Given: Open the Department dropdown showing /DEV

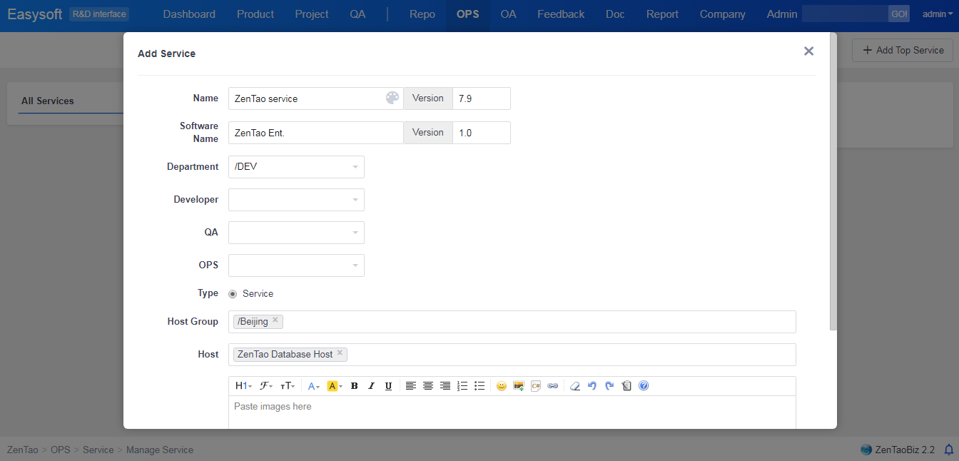Looking at the screenshot, I should click(296, 167).
